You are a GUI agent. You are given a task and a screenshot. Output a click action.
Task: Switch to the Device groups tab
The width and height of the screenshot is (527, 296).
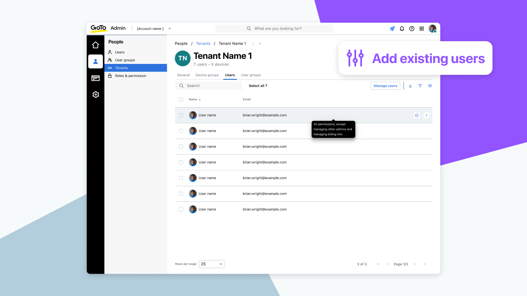(207, 75)
